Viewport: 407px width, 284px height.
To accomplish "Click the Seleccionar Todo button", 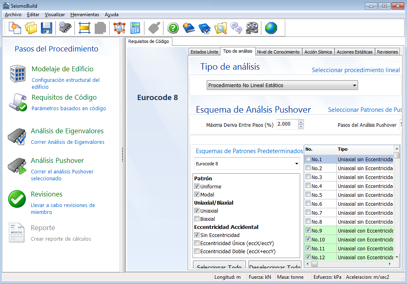I will click(220, 267).
